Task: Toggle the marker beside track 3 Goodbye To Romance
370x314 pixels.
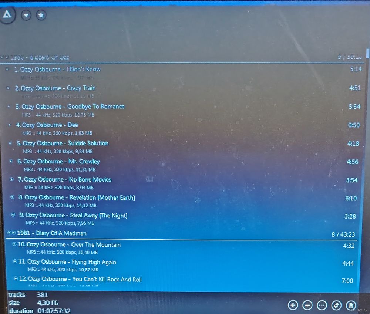Action: tap(9, 107)
